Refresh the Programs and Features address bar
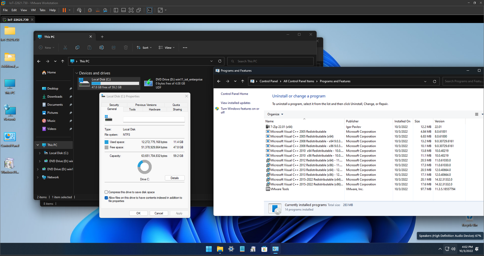Viewport: 484px width, 256px height. click(x=434, y=81)
